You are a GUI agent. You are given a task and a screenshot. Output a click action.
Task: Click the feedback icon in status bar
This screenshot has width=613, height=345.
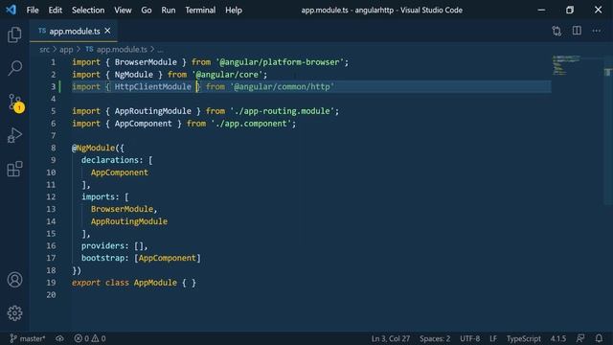[580, 338]
